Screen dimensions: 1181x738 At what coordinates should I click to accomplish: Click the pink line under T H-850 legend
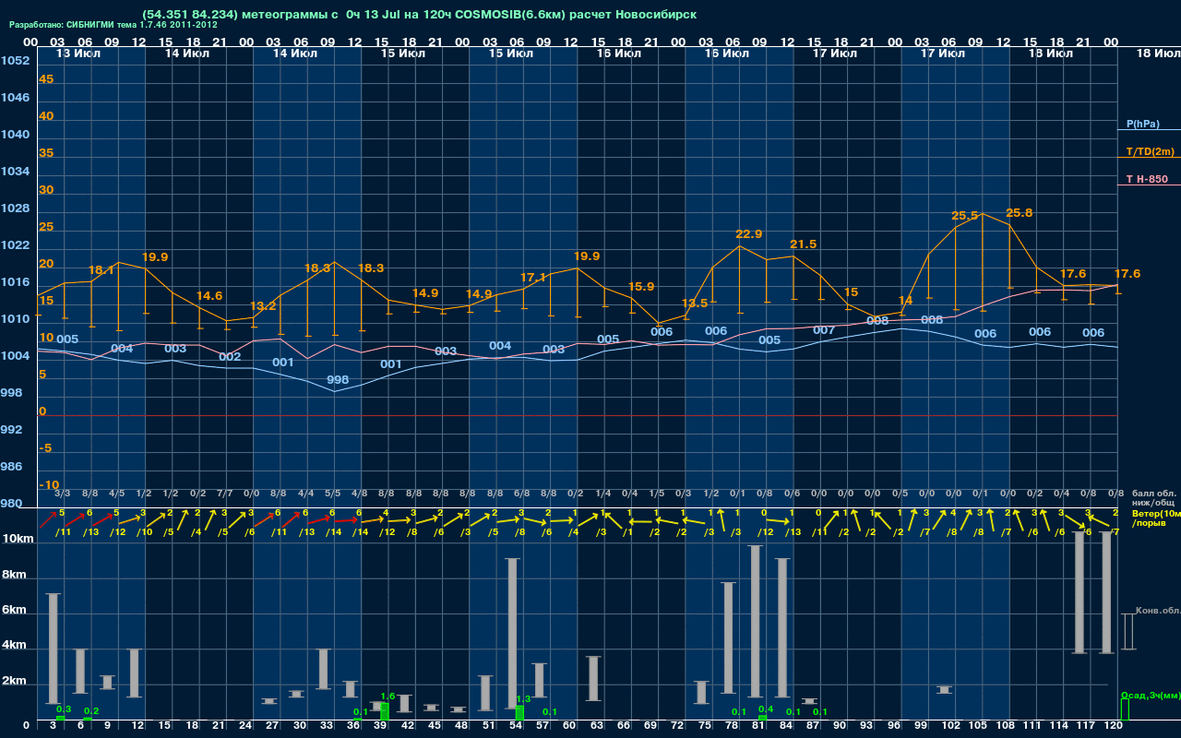(1149, 185)
